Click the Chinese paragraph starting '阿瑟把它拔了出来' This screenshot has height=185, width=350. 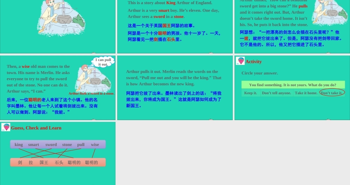(174, 99)
